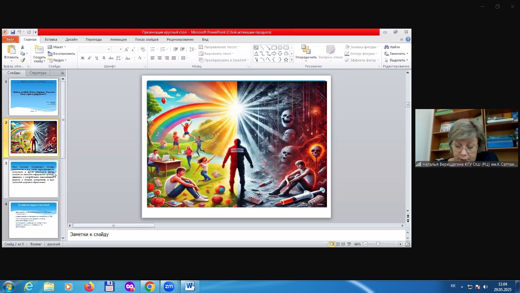The image size is (520, 293).
Task: Switch to Slide Sorter view icon
Action: coord(338,244)
